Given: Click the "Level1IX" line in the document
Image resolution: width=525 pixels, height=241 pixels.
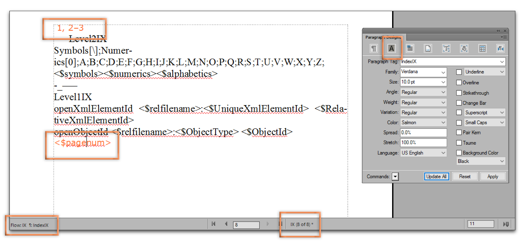Looking at the screenshot, I should (73, 97).
